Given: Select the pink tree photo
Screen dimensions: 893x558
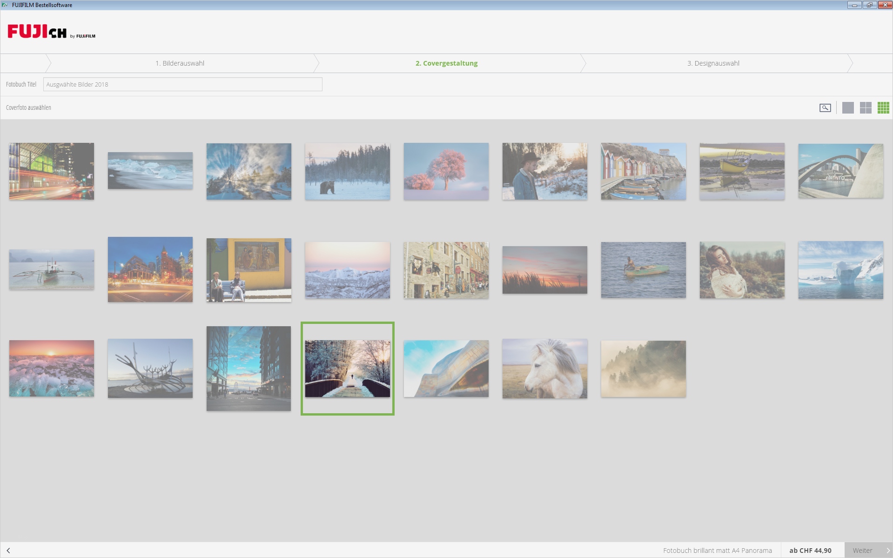Looking at the screenshot, I should pos(446,171).
